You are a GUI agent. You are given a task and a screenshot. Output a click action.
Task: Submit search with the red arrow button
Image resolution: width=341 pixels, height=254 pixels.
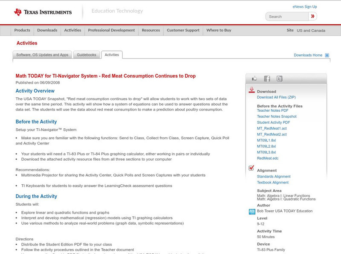[x=312, y=16]
